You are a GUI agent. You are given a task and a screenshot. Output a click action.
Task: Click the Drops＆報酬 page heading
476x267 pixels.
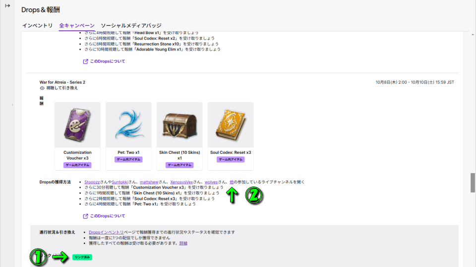40,10
